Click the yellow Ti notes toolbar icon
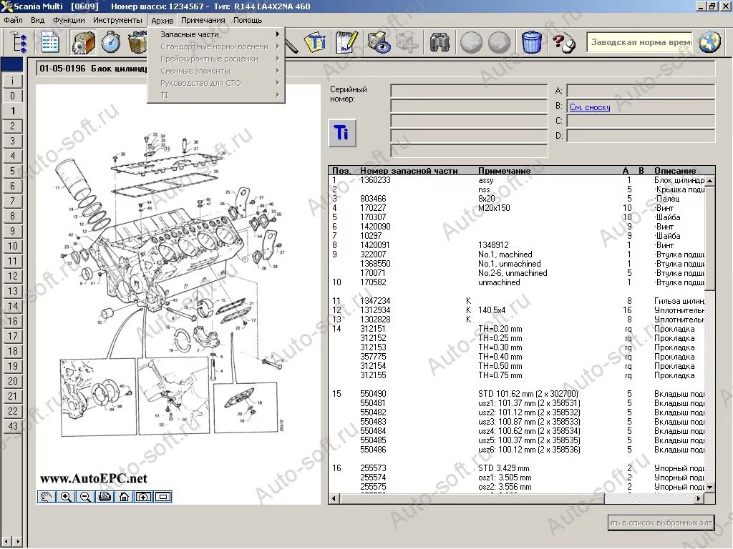This screenshot has width=733, height=549. click(x=316, y=42)
